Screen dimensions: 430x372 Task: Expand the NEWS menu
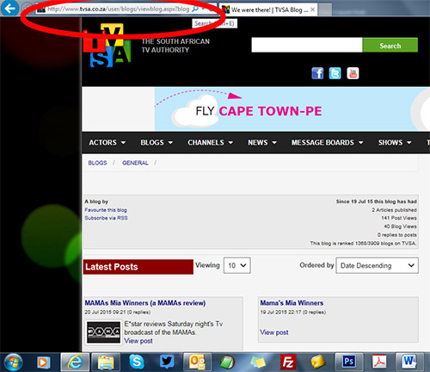[x=262, y=142]
